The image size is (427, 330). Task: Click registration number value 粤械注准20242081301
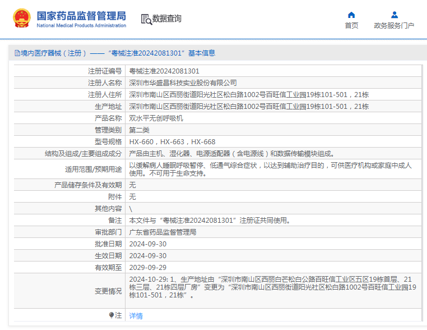point(164,71)
